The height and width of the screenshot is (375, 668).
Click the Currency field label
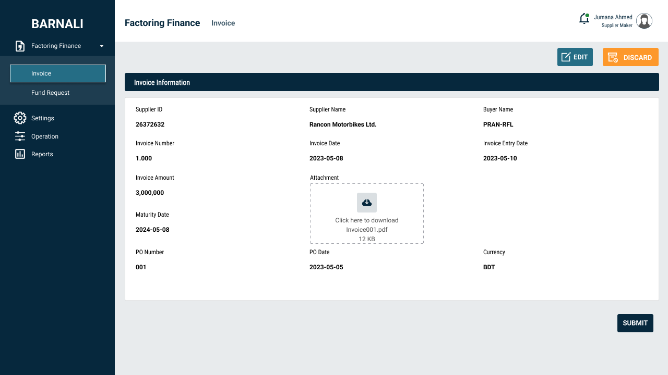tap(494, 252)
